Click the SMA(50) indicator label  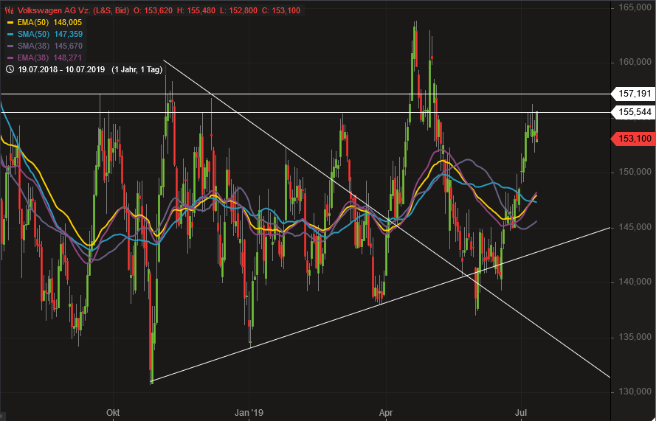pyautogui.click(x=35, y=34)
